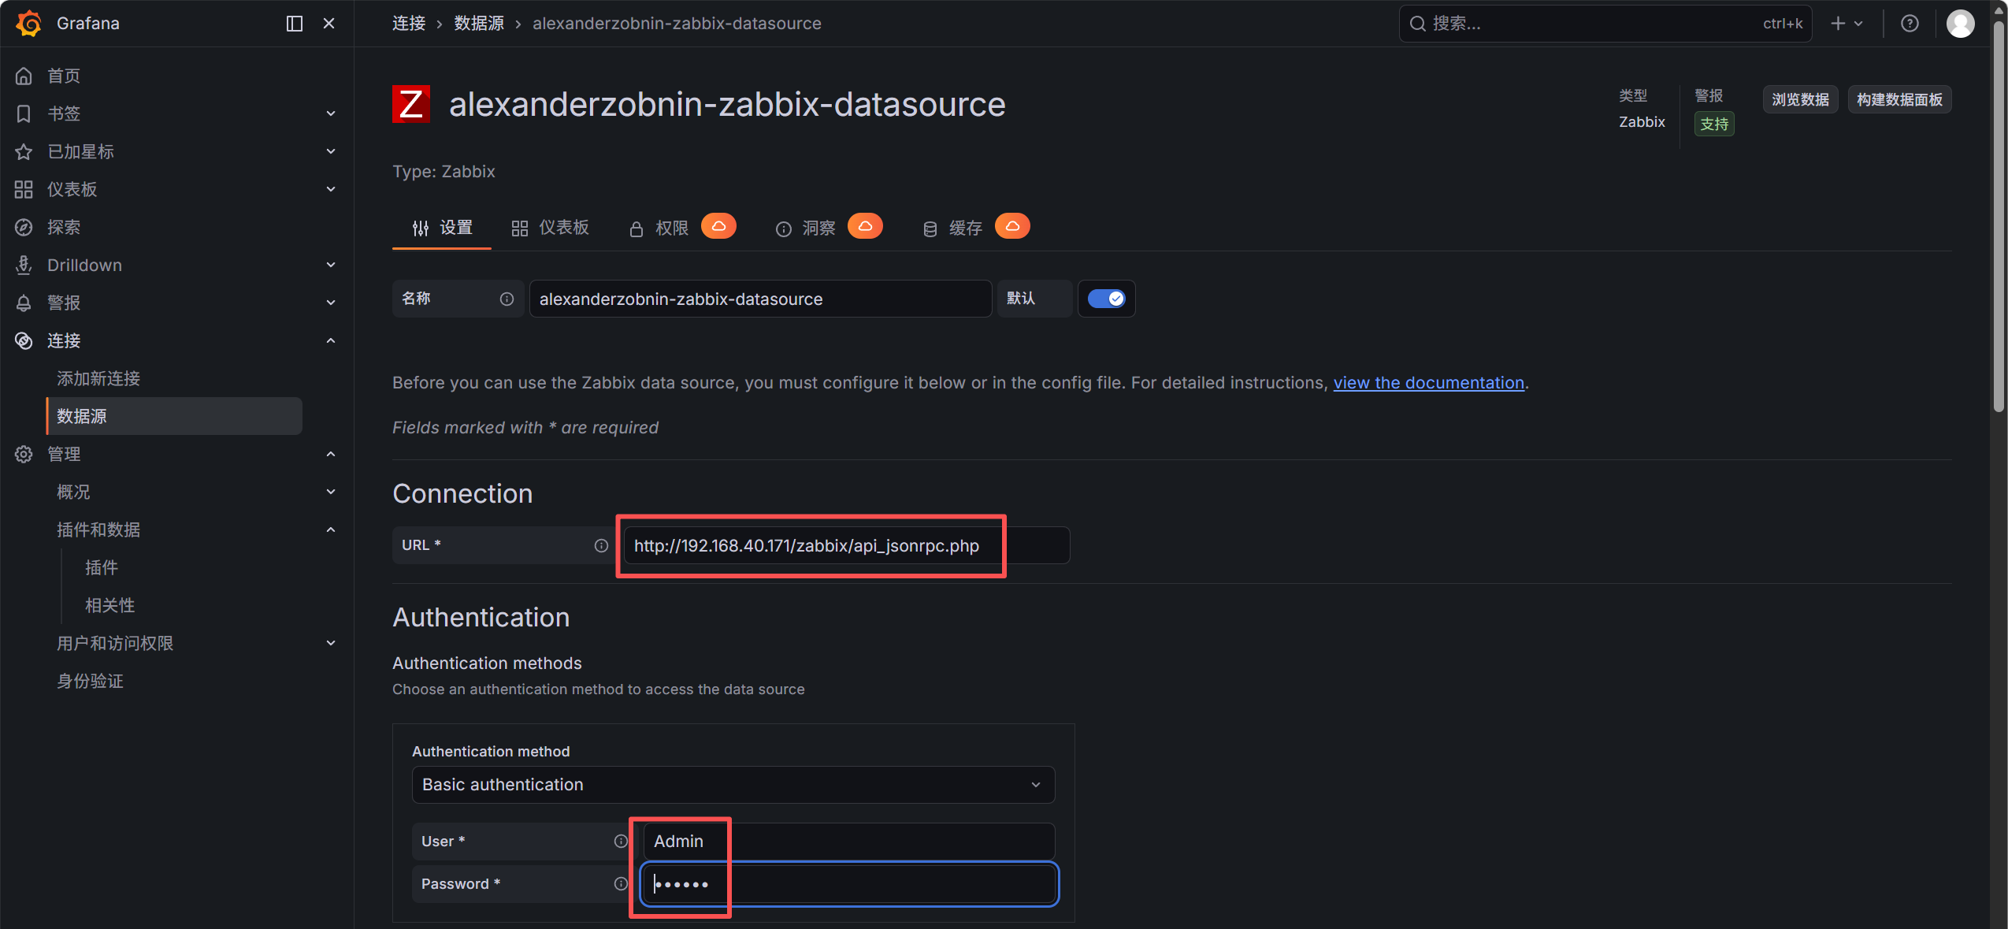
Task: Focus the 搜索 search box
Action: click(1605, 24)
